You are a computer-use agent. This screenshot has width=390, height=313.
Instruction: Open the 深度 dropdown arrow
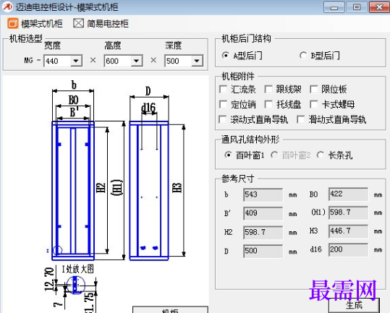(x=197, y=61)
